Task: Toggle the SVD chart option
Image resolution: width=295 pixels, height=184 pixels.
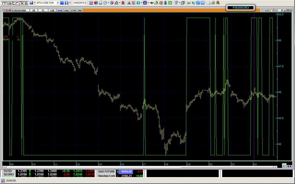Action: [x=66, y=11]
